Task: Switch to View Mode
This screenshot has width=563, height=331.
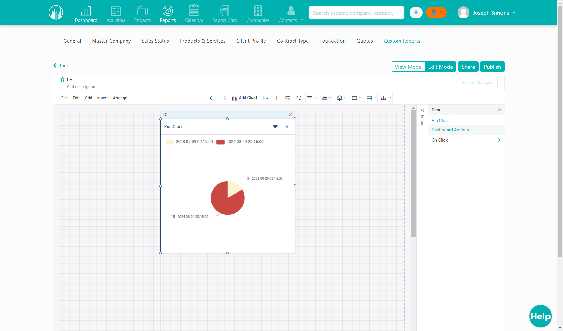Action: point(408,67)
